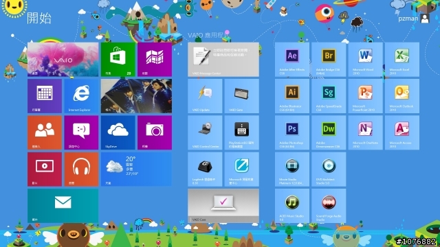Click the user account avatar picture

point(425,19)
